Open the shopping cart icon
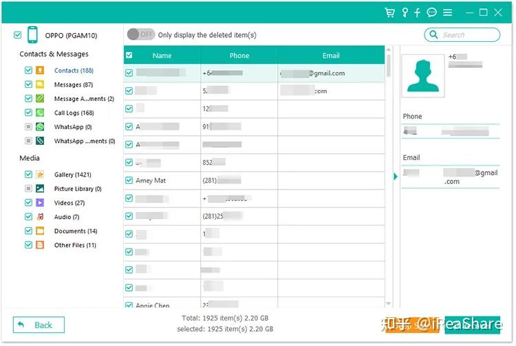This screenshot has width=516, height=346. 389,12
